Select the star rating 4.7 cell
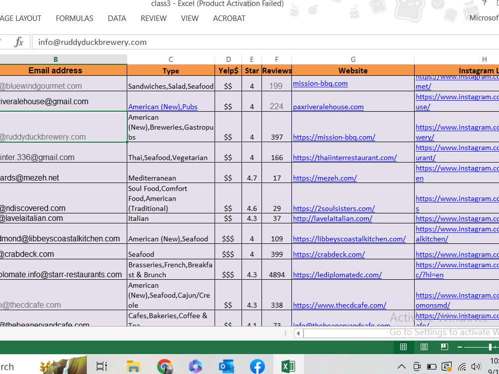Screen dimensions: 499x374 251,173
